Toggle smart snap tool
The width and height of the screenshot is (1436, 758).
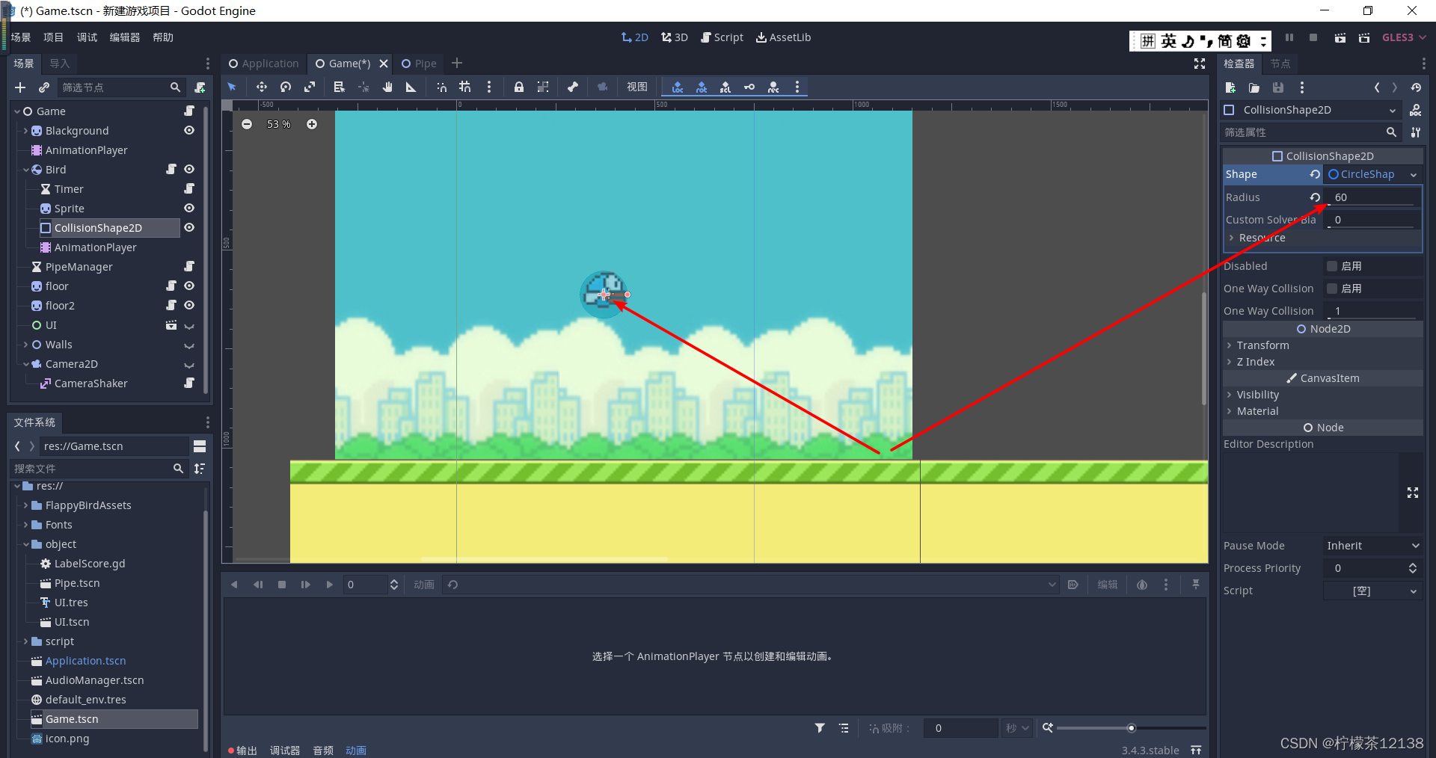(x=441, y=87)
